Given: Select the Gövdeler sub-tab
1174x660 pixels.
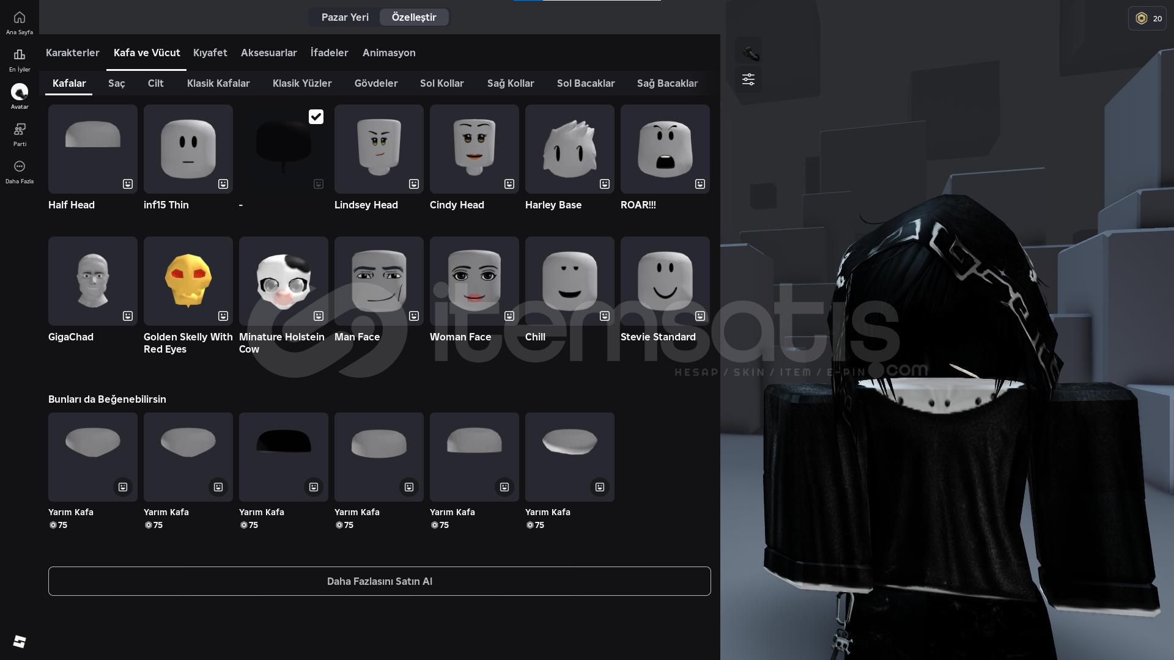Looking at the screenshot, I should click(x=376, y=83).
